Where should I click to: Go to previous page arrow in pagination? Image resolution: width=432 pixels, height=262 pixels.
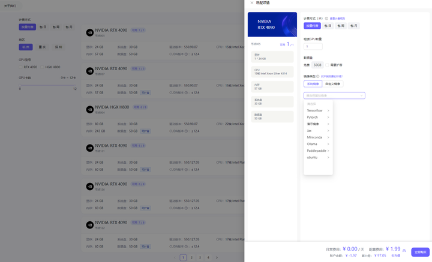(175, 258)
